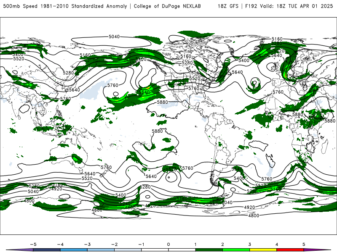Click the '4' colorbar tick label
337x252 pixels.
[277, 244]
